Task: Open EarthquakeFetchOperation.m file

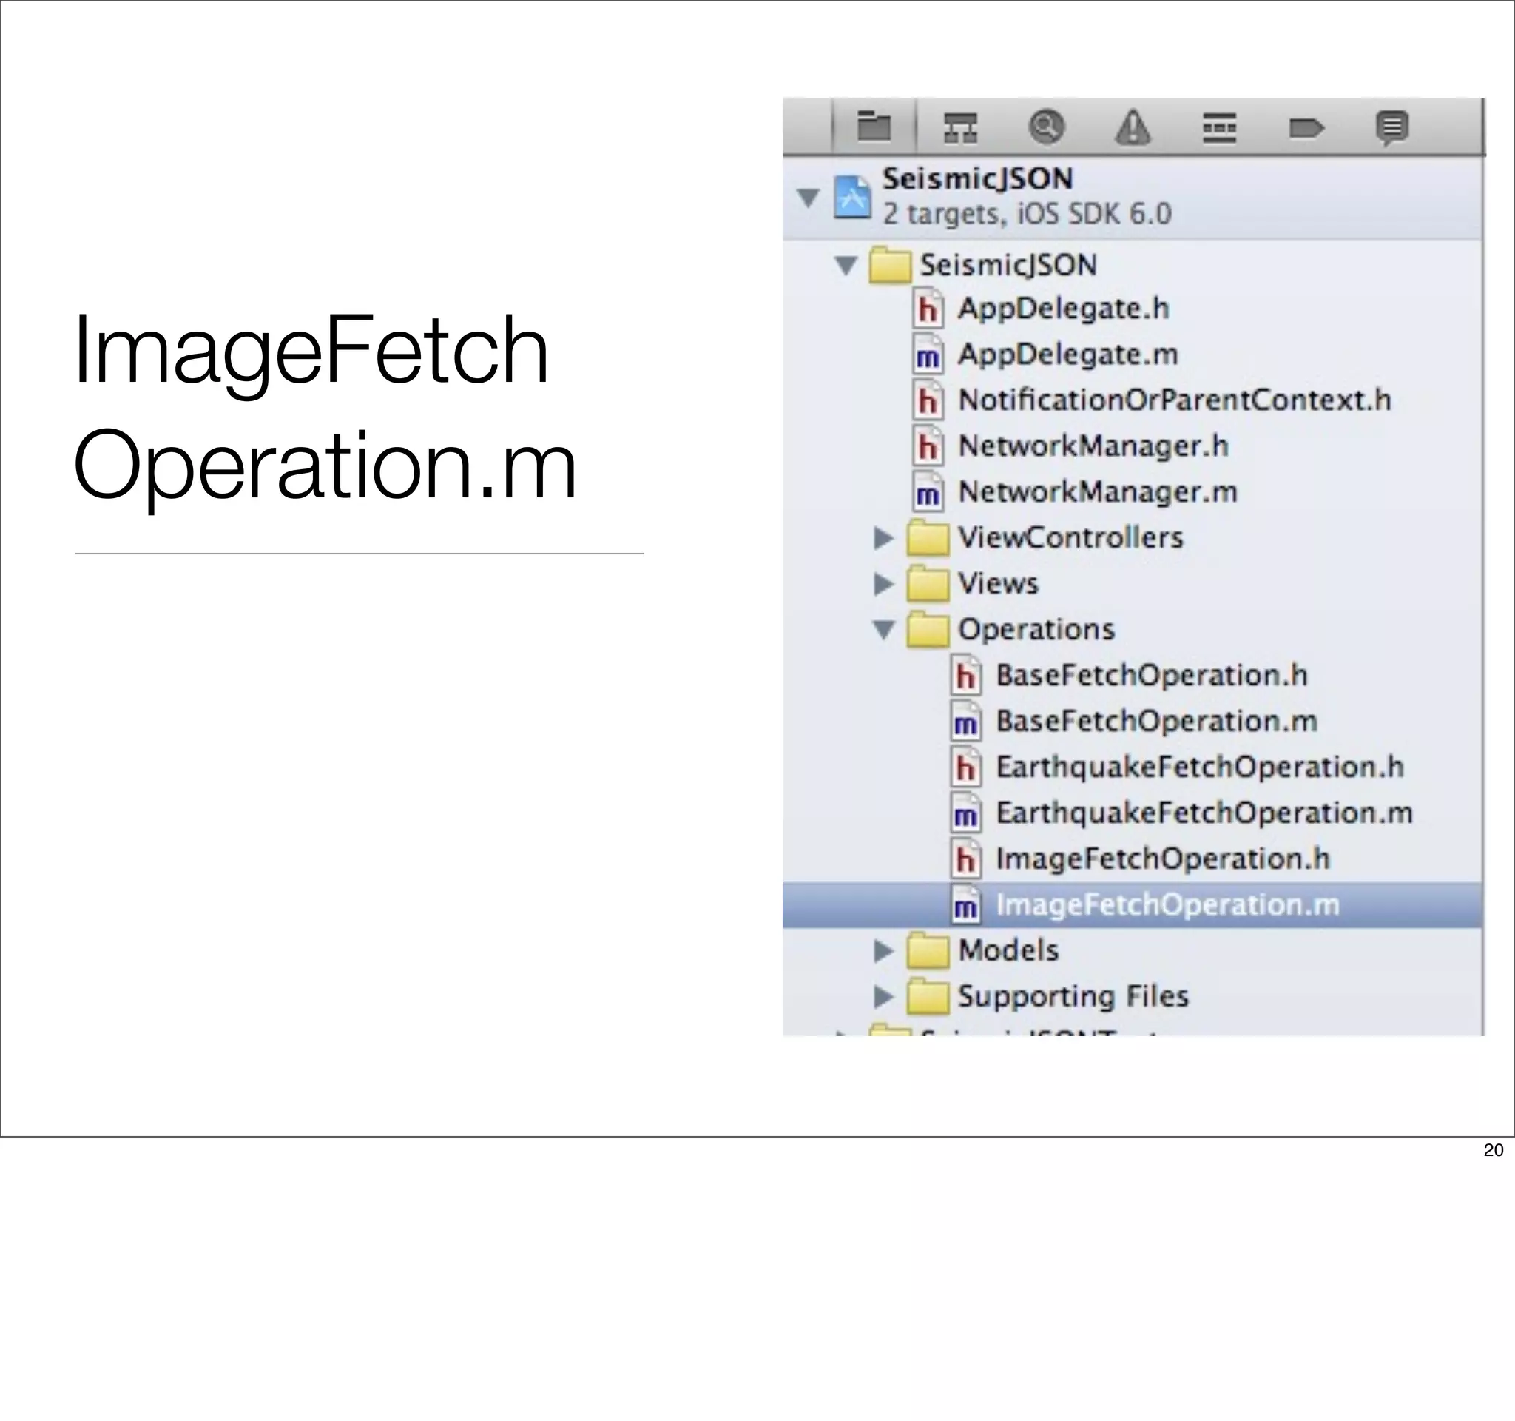Action: coord(1204,813)
